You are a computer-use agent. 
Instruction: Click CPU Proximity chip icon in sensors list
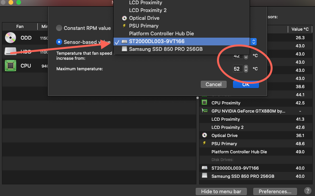(204, 102)
